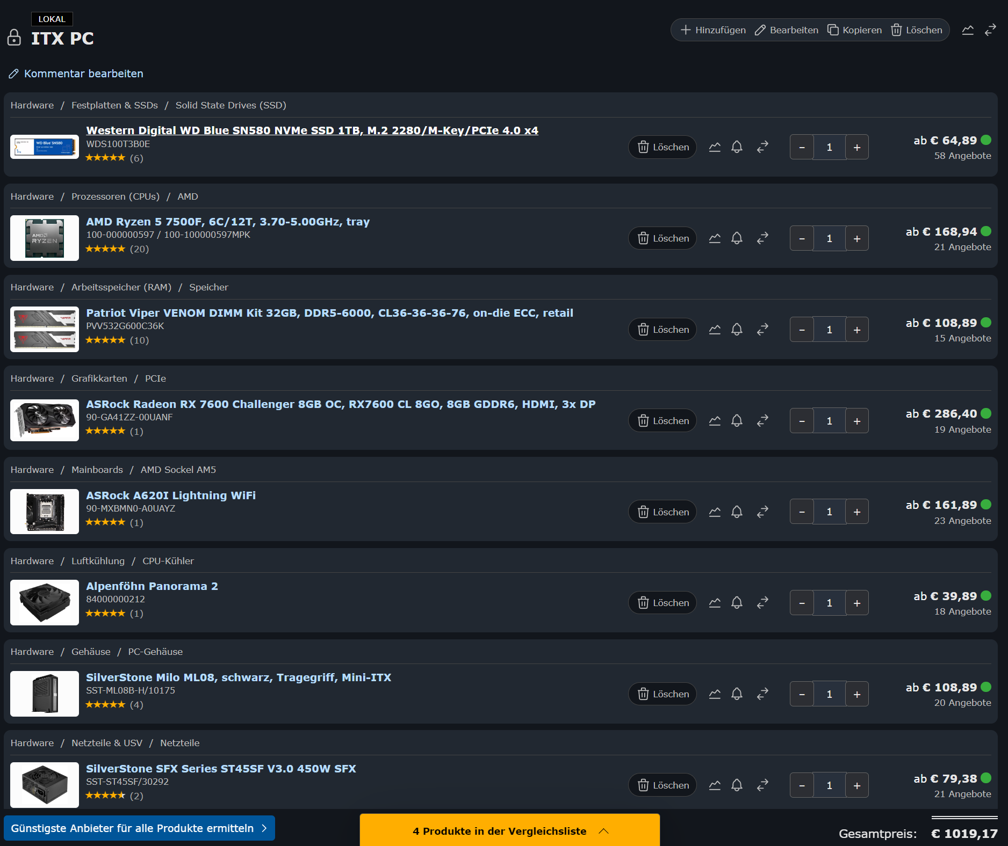
Task: Click Löschen in the top wishlist toolbar
Action: 917,30
